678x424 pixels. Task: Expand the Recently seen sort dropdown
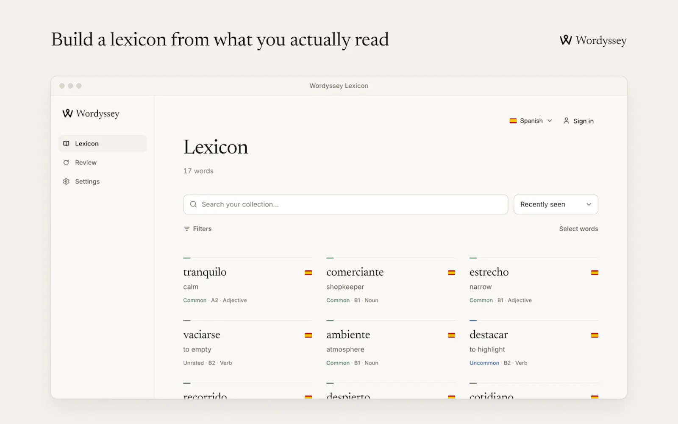(556, 204)
